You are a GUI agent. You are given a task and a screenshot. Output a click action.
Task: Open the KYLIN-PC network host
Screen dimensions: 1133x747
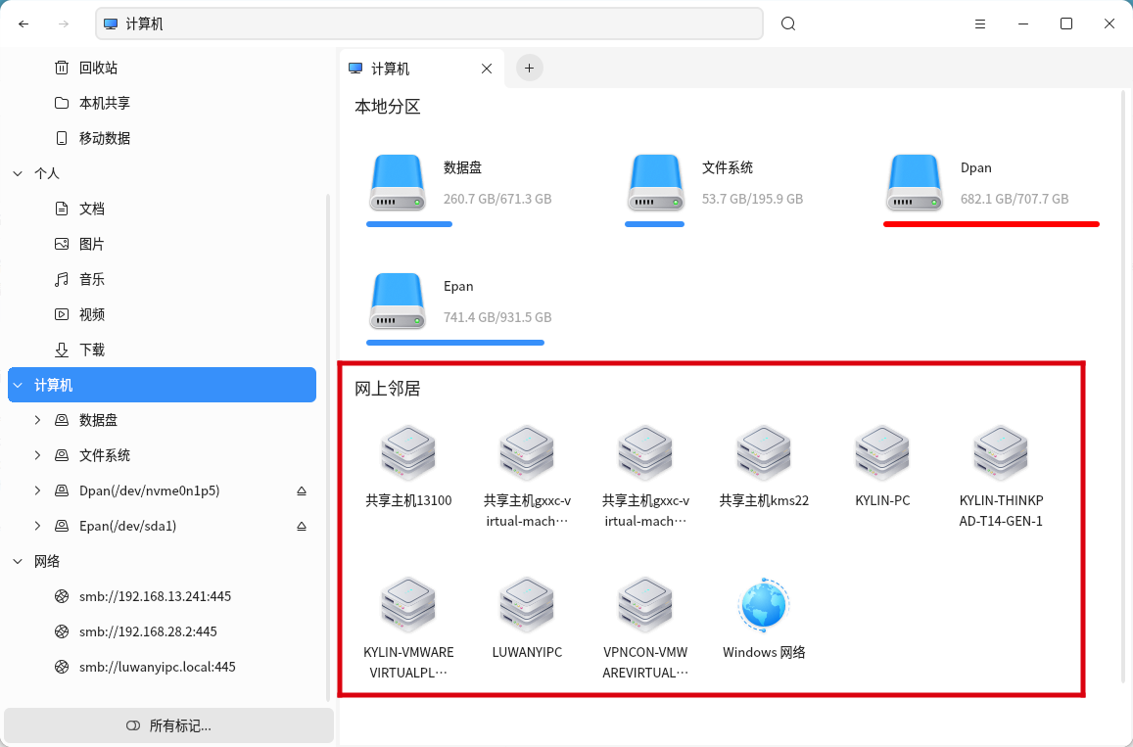pyautogui.click(x=882, y=453)
